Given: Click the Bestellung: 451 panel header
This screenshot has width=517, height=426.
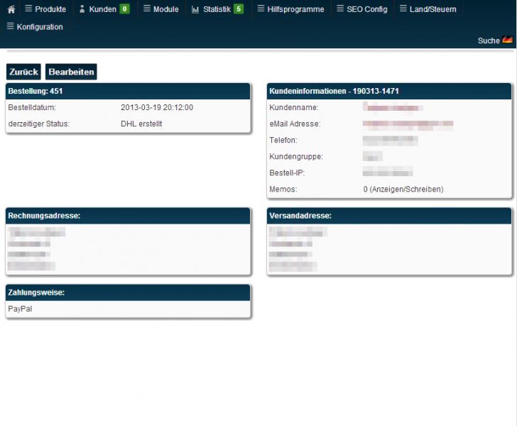Looking at the screenshot, I should click(x=128, y=92).
